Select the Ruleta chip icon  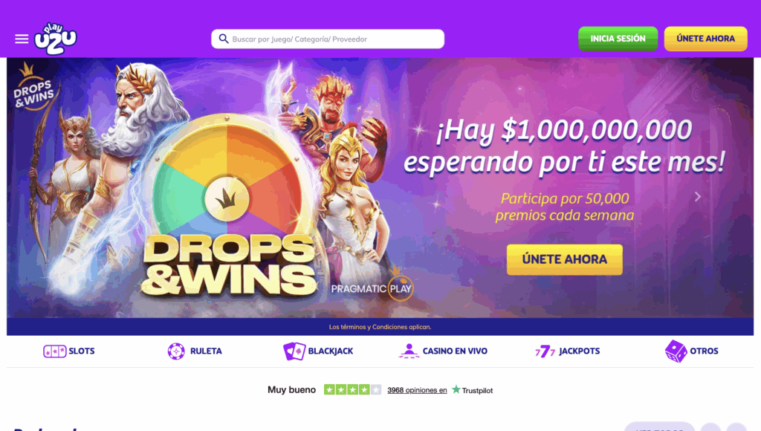point(176,351)
